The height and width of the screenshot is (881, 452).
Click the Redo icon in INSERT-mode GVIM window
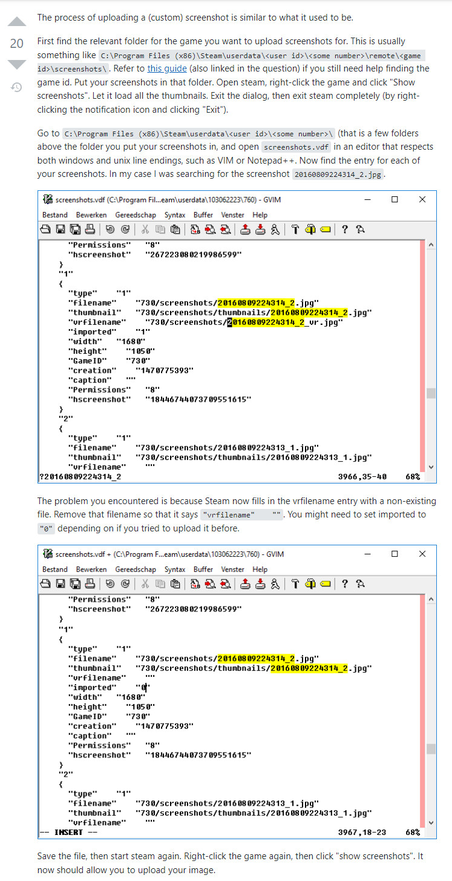(125, 583)
